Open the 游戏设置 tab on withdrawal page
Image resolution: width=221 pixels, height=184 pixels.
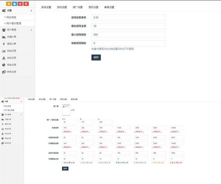pos(62,7)
